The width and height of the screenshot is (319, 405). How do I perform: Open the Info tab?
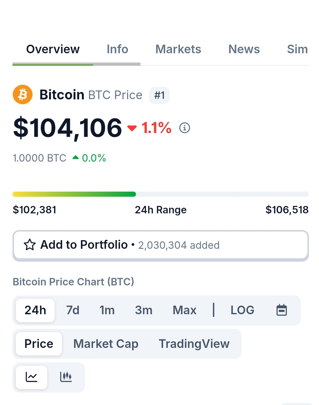117,49
